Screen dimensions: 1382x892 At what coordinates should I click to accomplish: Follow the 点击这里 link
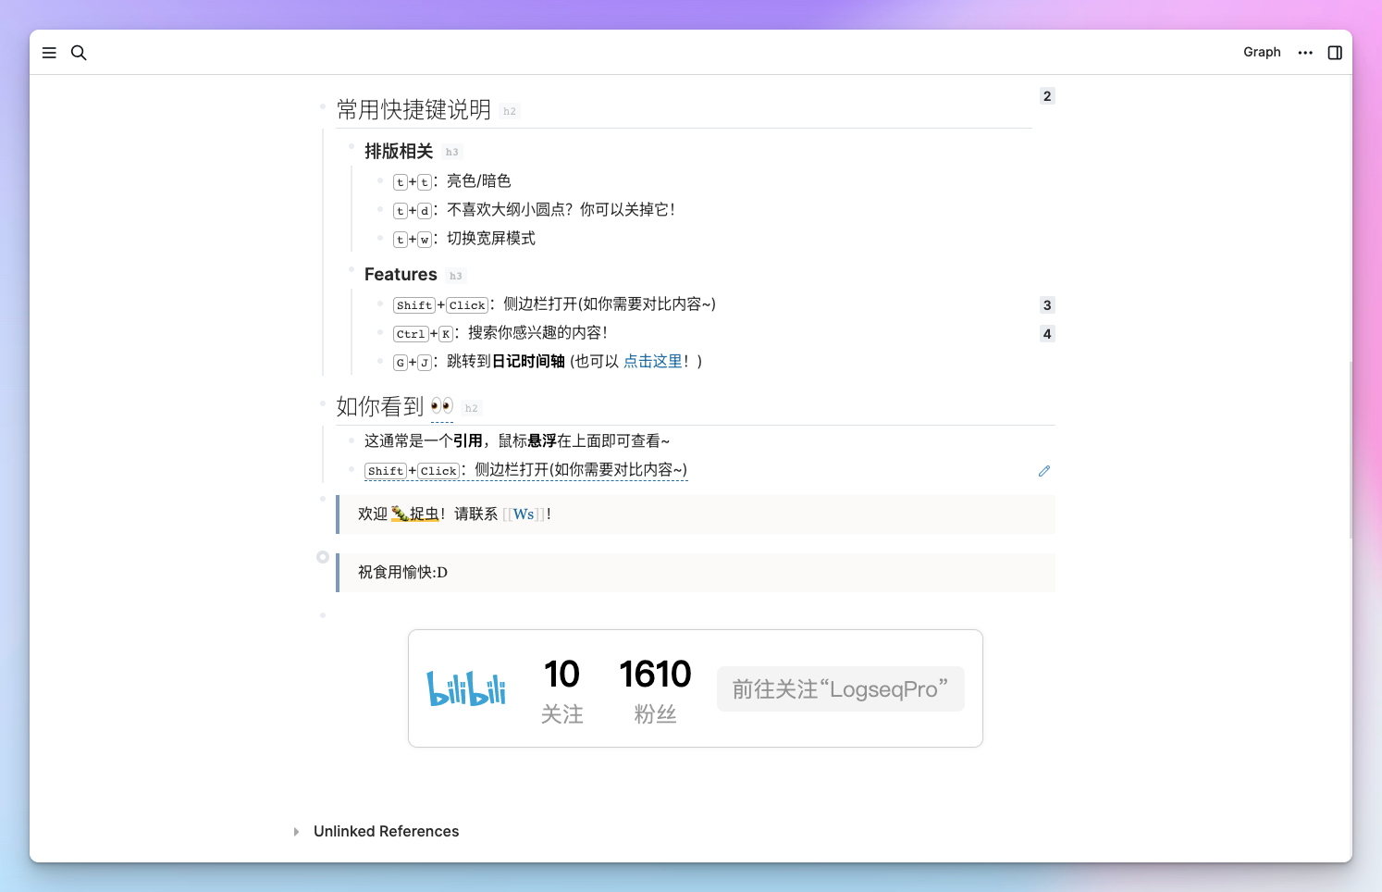[x=652, y=361]
